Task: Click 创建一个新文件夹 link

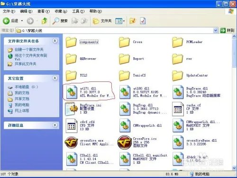Action: pyautogui.click(x=29, y=50)
